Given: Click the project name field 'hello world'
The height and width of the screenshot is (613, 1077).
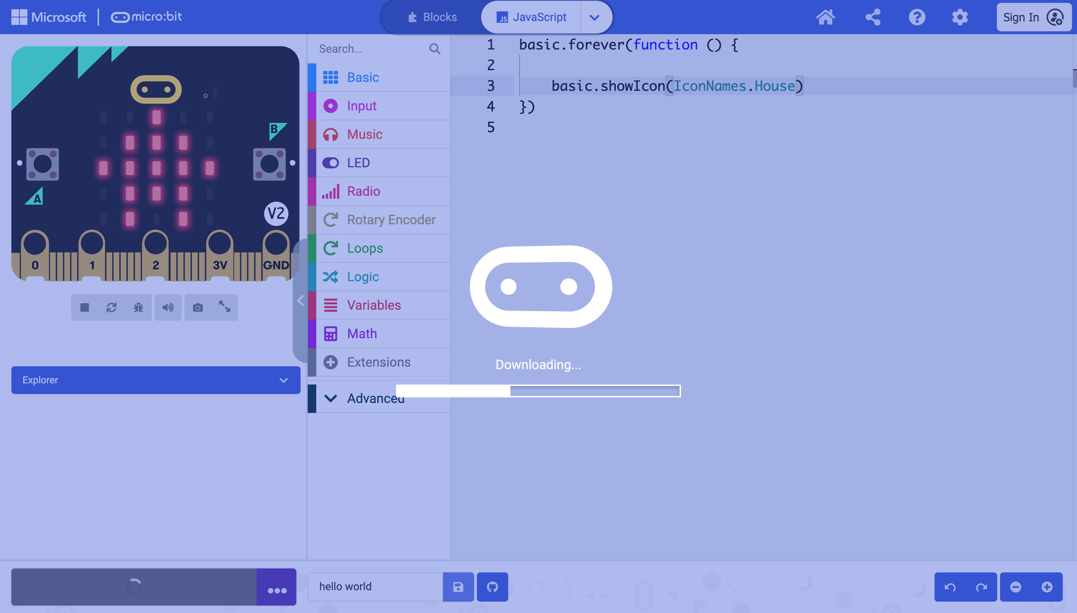Looking at the screenshot, I should [375, 586].
